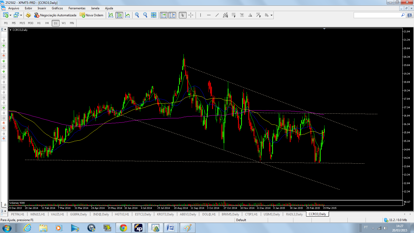
Task: Select M30 timeframe
Action: pos(31,23)
